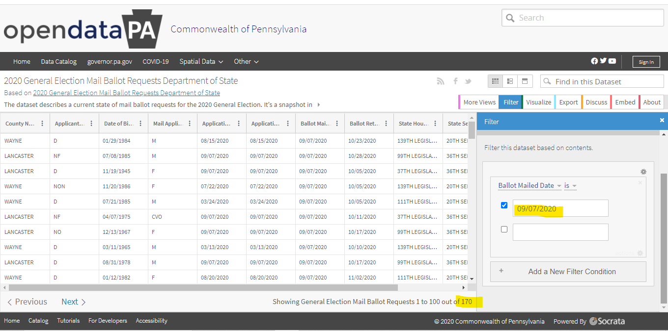The width and height of the screenshot is (668, 331).
Task: Open the Date of Birth column menu icon
Action: point(140,124)
